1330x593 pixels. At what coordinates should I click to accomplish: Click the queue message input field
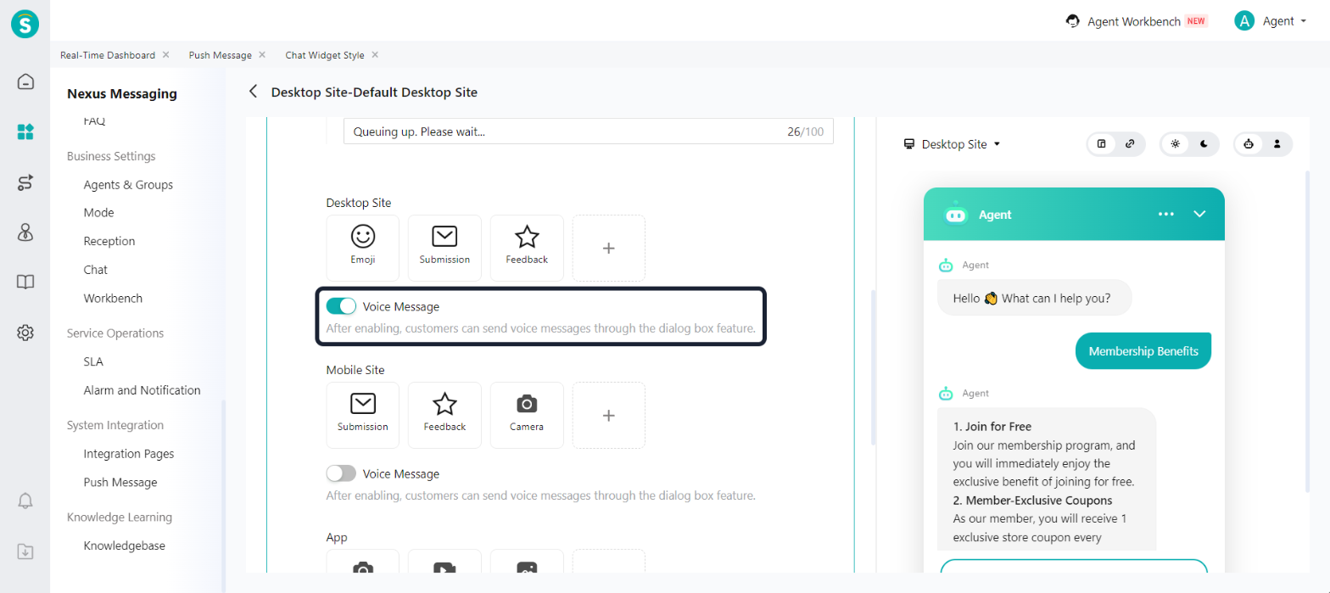(588, 131)
